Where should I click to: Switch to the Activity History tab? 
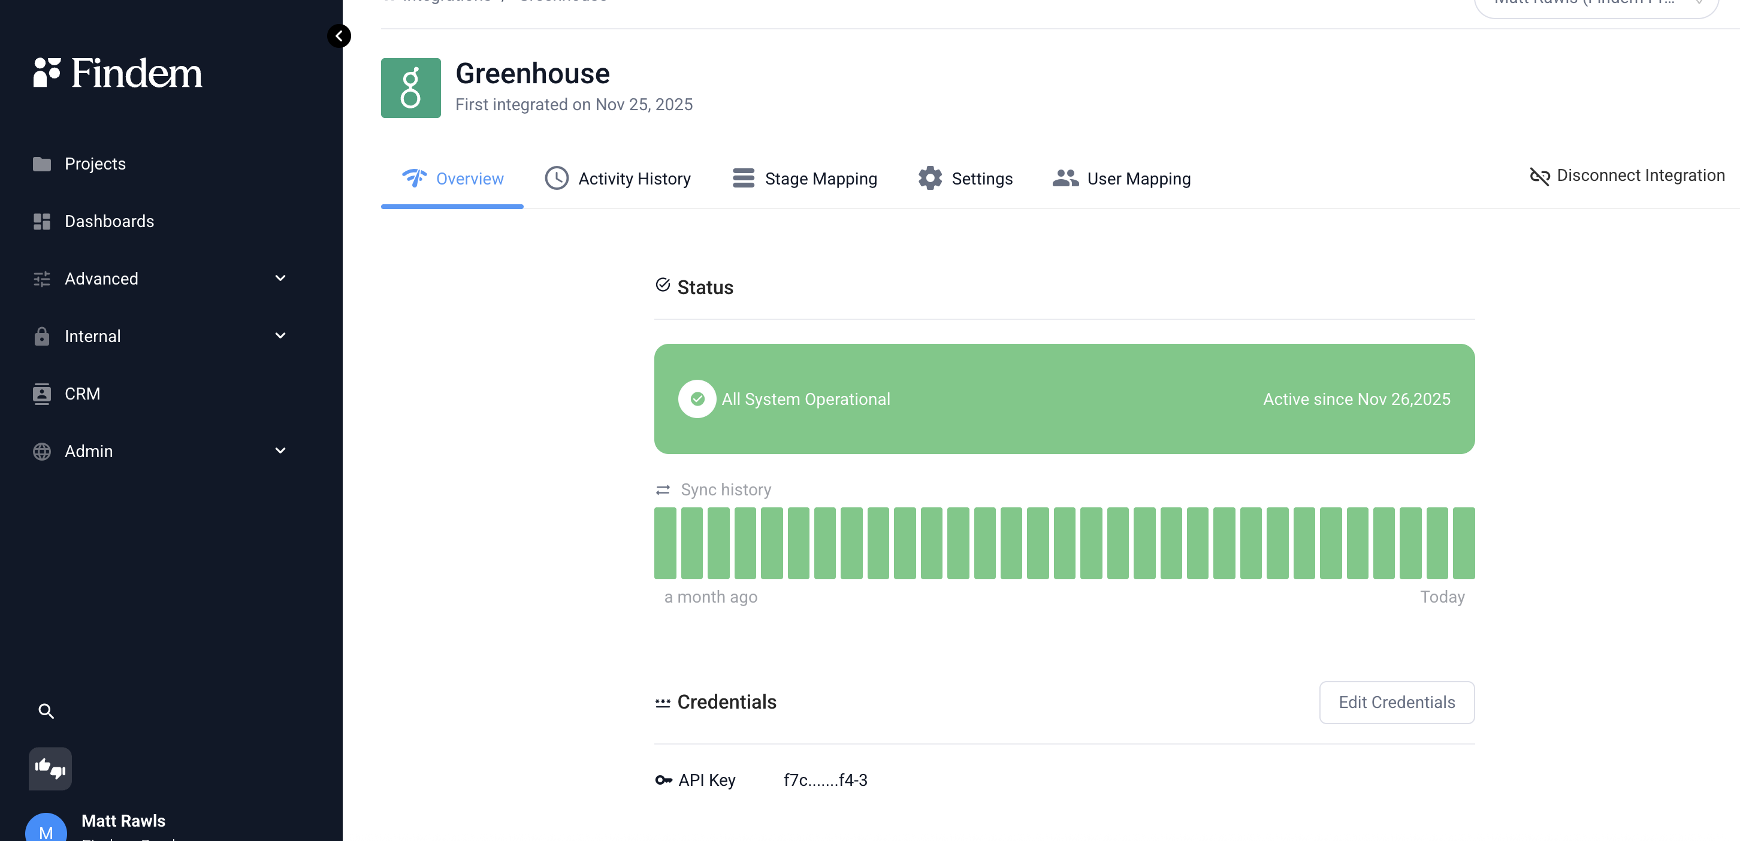pos(617,179)
